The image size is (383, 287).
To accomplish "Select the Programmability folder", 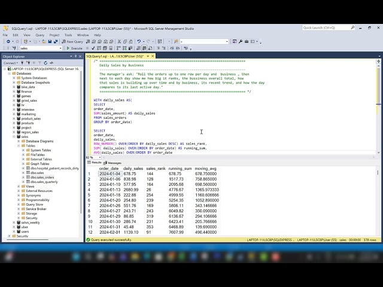I will (x=37, y=200).
